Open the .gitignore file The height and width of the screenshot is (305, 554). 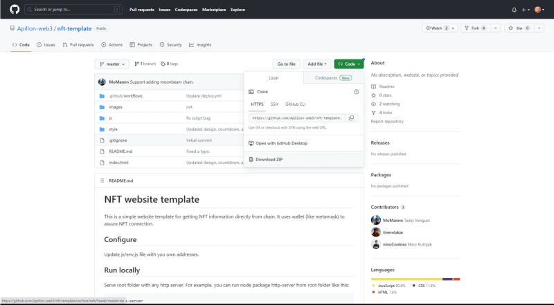coord(118,140)
